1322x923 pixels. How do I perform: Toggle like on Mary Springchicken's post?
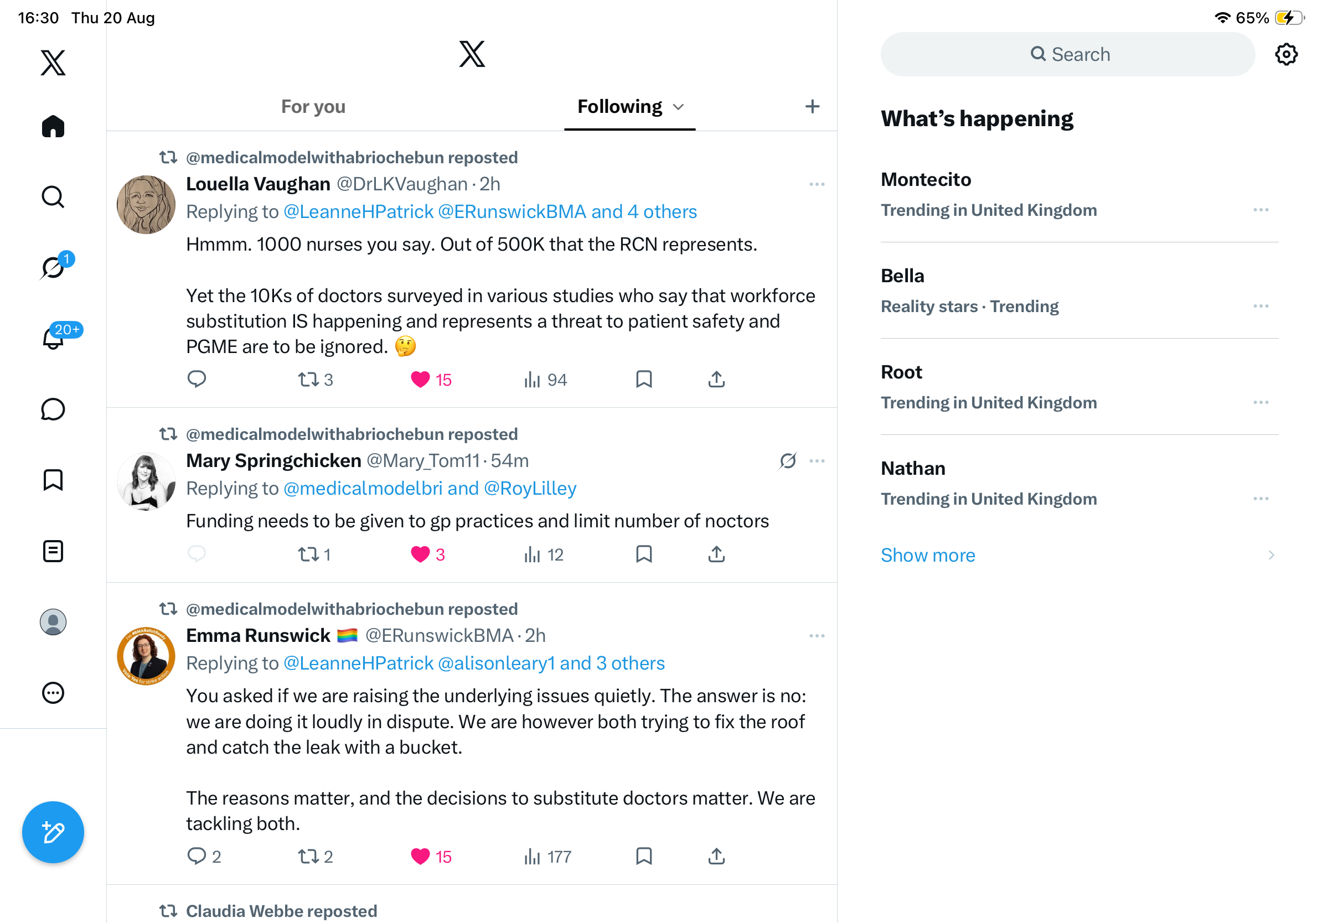tap(420, 554)
